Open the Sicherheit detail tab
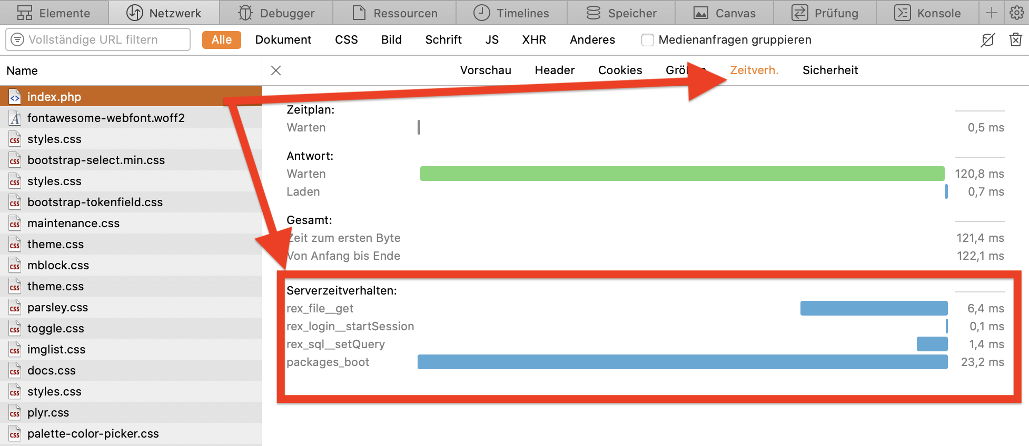1029x446 pixels. click(830, 70)
